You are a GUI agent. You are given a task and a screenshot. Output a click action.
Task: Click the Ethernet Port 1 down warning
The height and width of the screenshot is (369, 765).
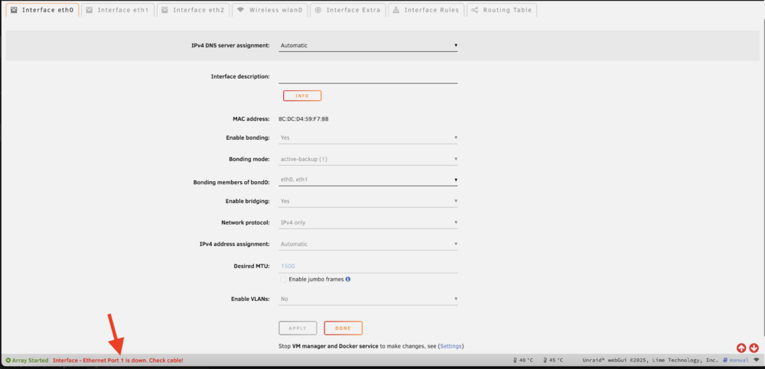point(118,361)
